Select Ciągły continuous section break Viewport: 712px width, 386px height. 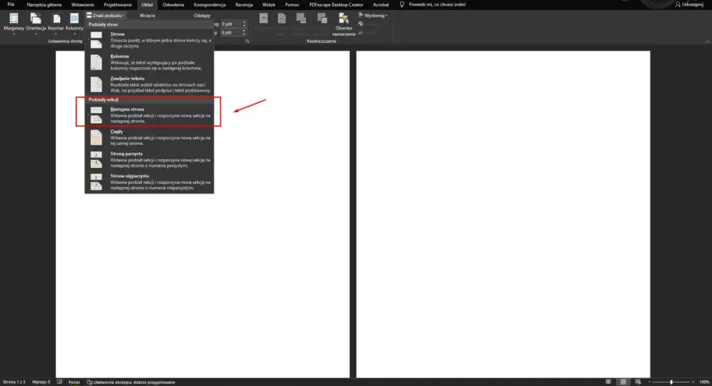(x=152, y=134)
